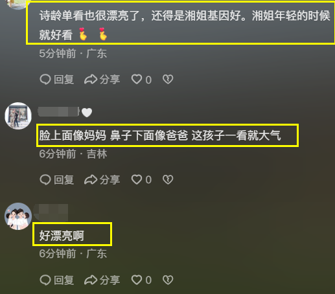The height and width of the screenshot is (294, 335).
Task: Share the 好漂亮啊 comment via arrow icon
Action: (91, 280)
